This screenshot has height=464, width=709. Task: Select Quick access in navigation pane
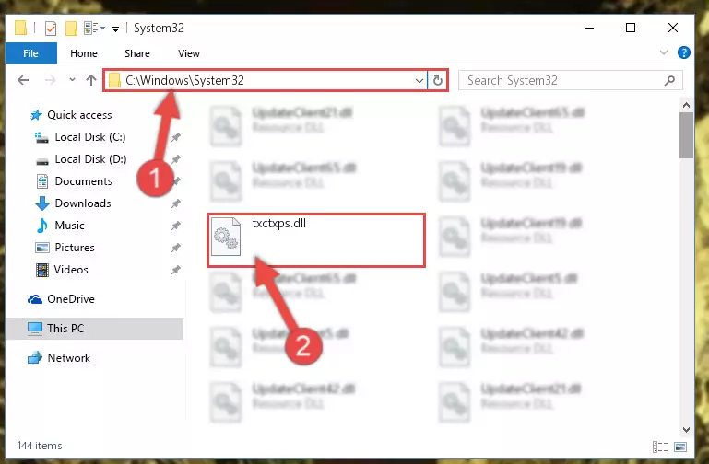pos(79,115)
